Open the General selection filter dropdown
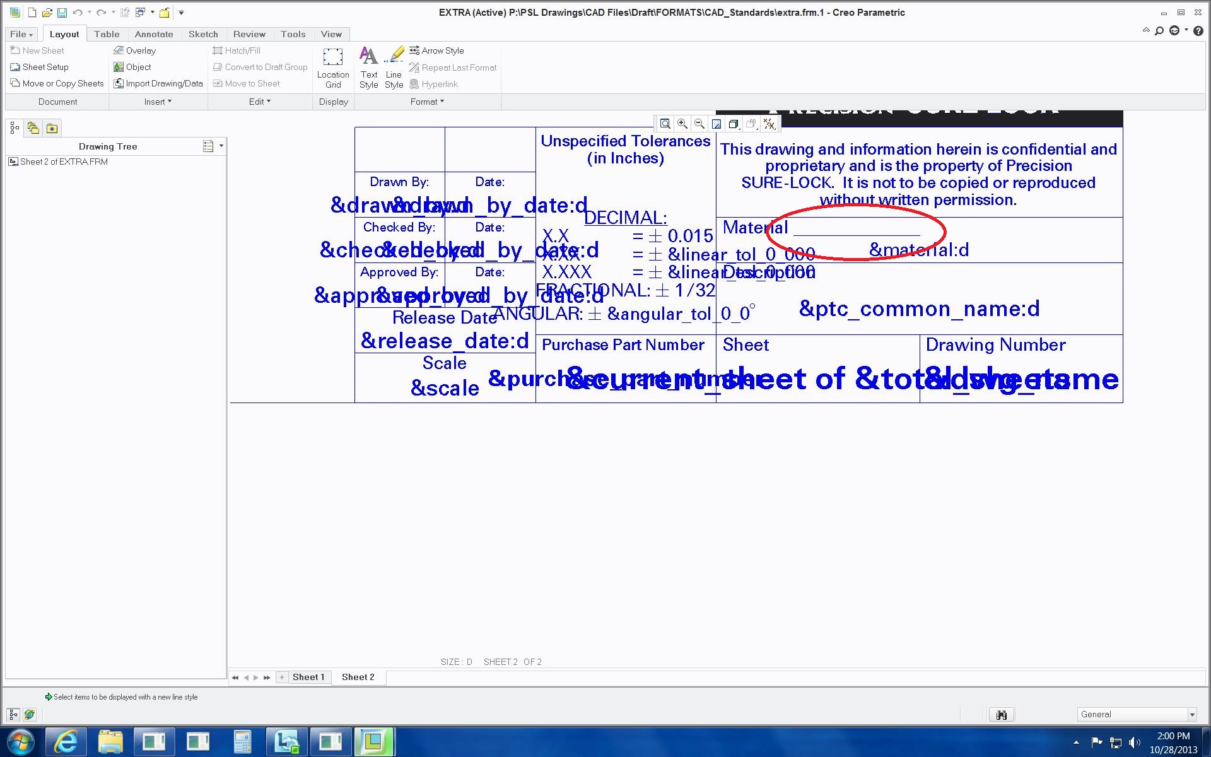Screen dimensions: 1211x757 pyautogui.click(x=1137, y=715)
